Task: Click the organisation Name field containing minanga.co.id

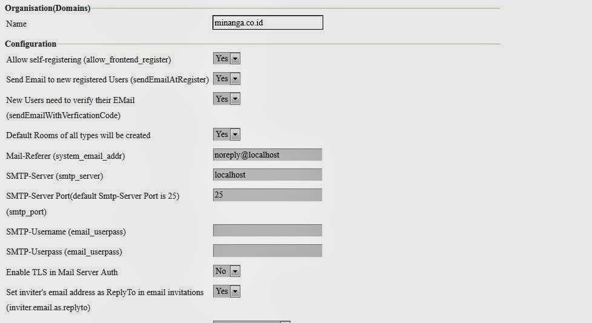Action: pos(268,23)
